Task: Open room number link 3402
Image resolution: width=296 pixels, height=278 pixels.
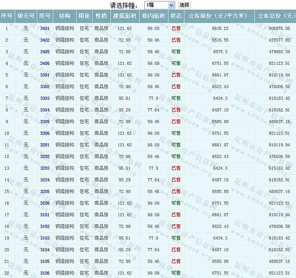Action: coord(45,40)
